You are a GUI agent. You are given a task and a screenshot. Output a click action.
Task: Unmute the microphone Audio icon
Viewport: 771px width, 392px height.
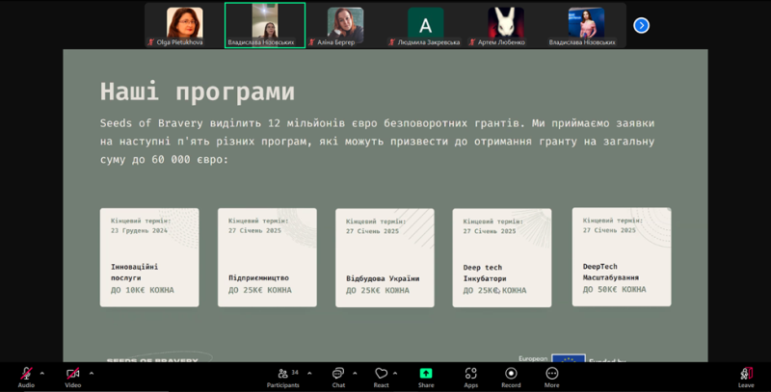26,373
